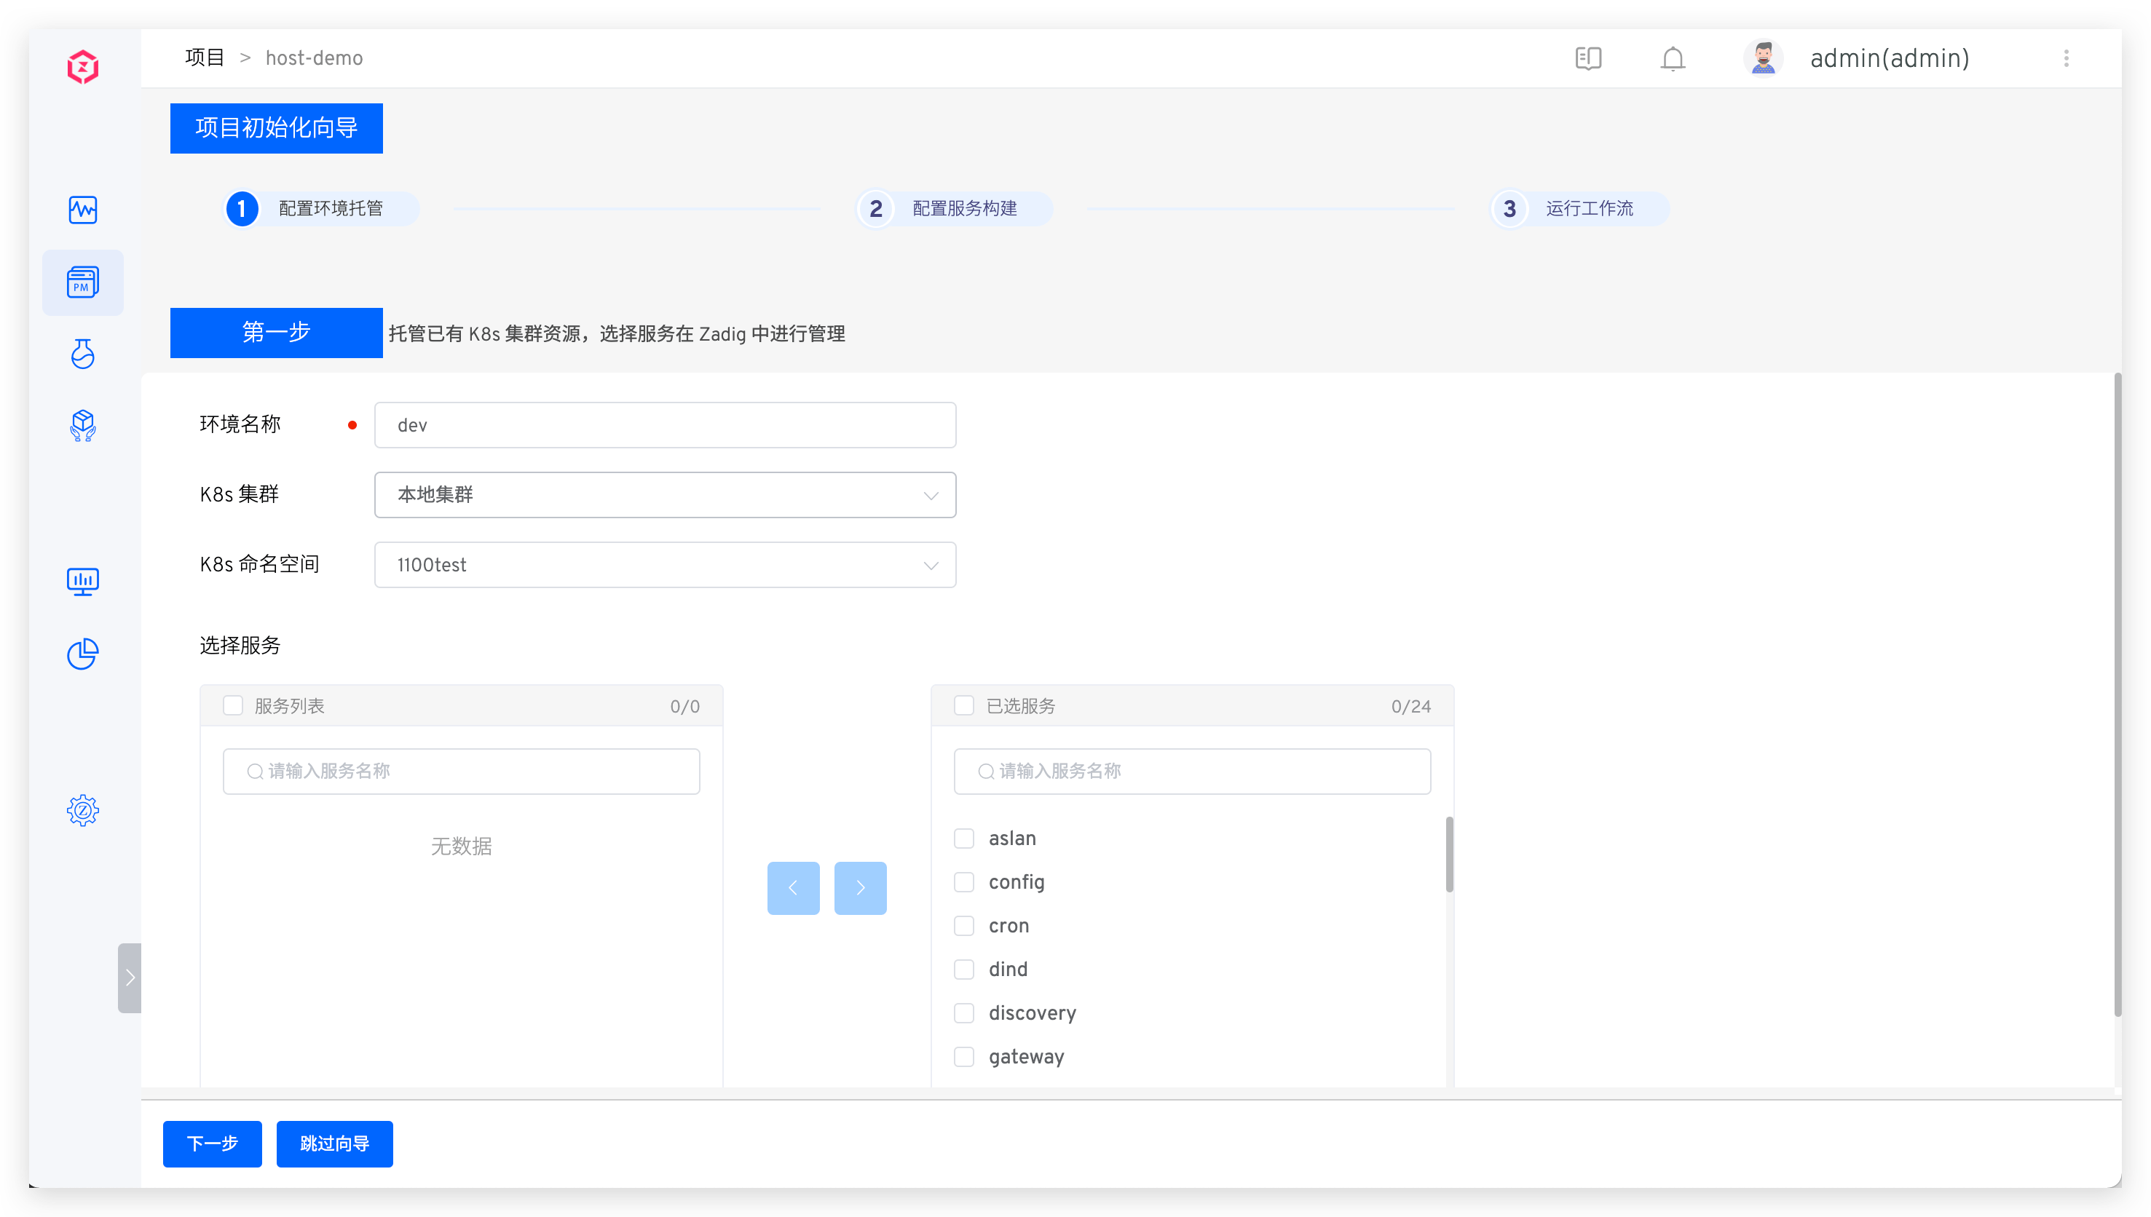Open the documentation book icon
The height and width of the screenshot is (1217, 2151).
[1587, 58]
